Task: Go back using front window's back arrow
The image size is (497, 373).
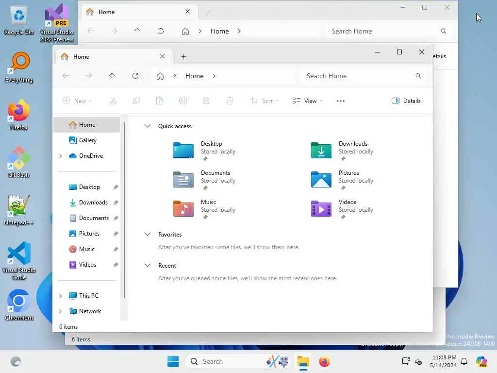Action: (x=66, y=76)
